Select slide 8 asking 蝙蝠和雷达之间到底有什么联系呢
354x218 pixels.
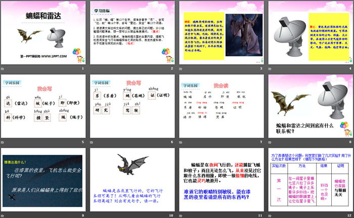click(x=311, y=106)
